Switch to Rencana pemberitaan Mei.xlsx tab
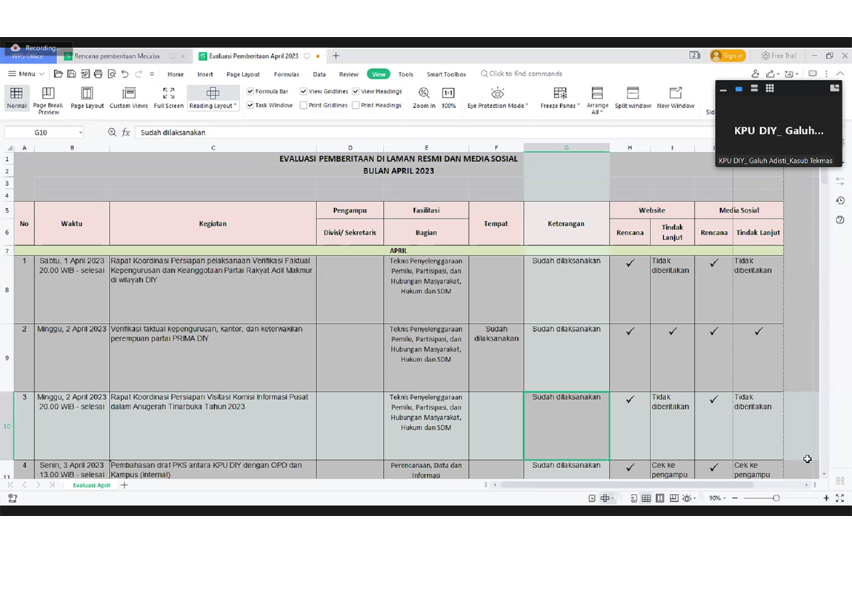This screenshot has height=605, width=852. point(117,56)
